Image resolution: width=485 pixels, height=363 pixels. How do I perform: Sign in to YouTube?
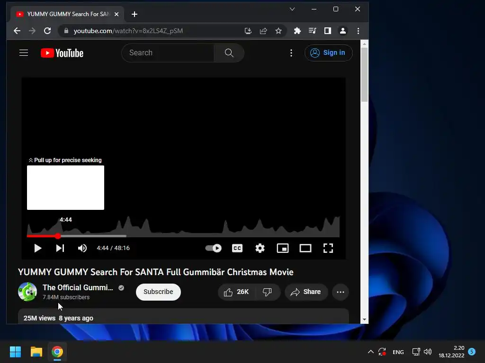click(328, 53)
